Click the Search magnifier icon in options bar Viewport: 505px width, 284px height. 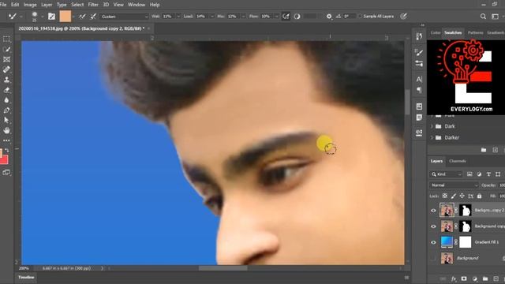click(483, 17)
